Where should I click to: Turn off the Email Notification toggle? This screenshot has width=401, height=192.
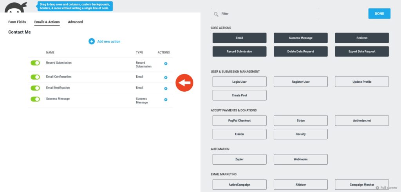pos(35,88)
